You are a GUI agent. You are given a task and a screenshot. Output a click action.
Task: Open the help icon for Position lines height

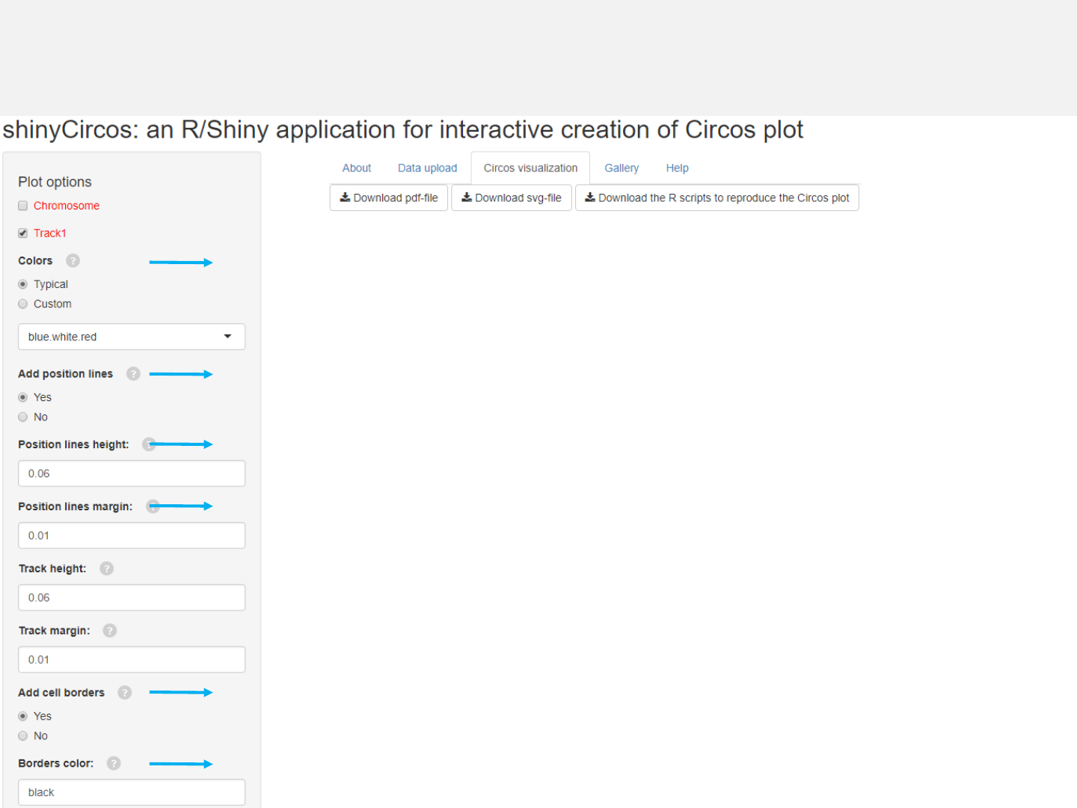[x=149, y=444]
